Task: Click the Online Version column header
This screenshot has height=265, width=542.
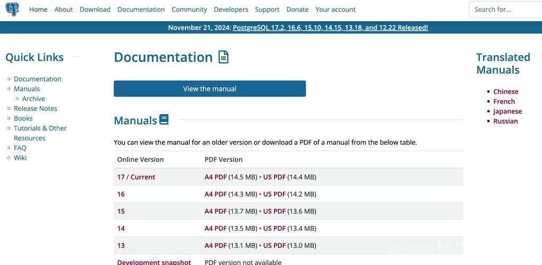Action: pyautogui.click(x=140, y=160)
